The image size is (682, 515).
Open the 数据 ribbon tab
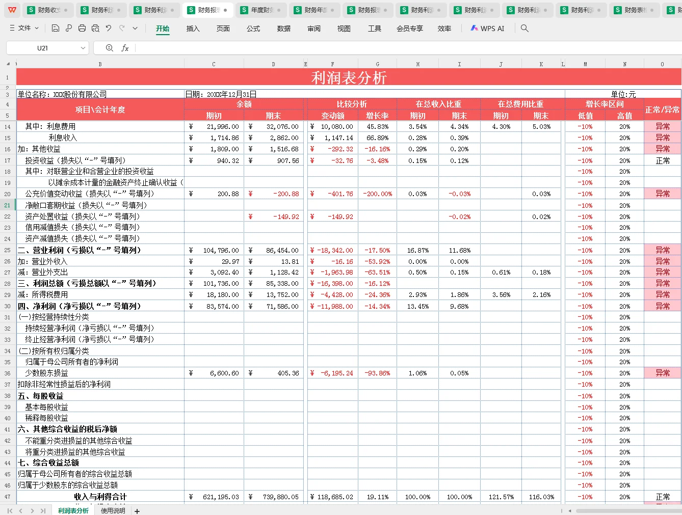(x=283, y=29)
